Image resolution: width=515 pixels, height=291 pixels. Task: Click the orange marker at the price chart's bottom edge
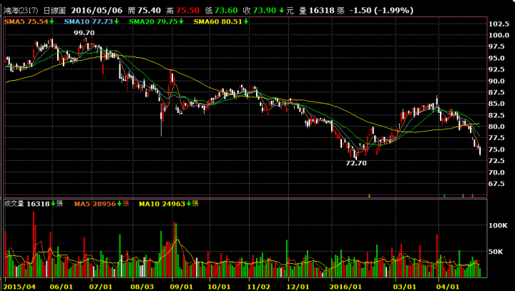[x=473, y=195]
